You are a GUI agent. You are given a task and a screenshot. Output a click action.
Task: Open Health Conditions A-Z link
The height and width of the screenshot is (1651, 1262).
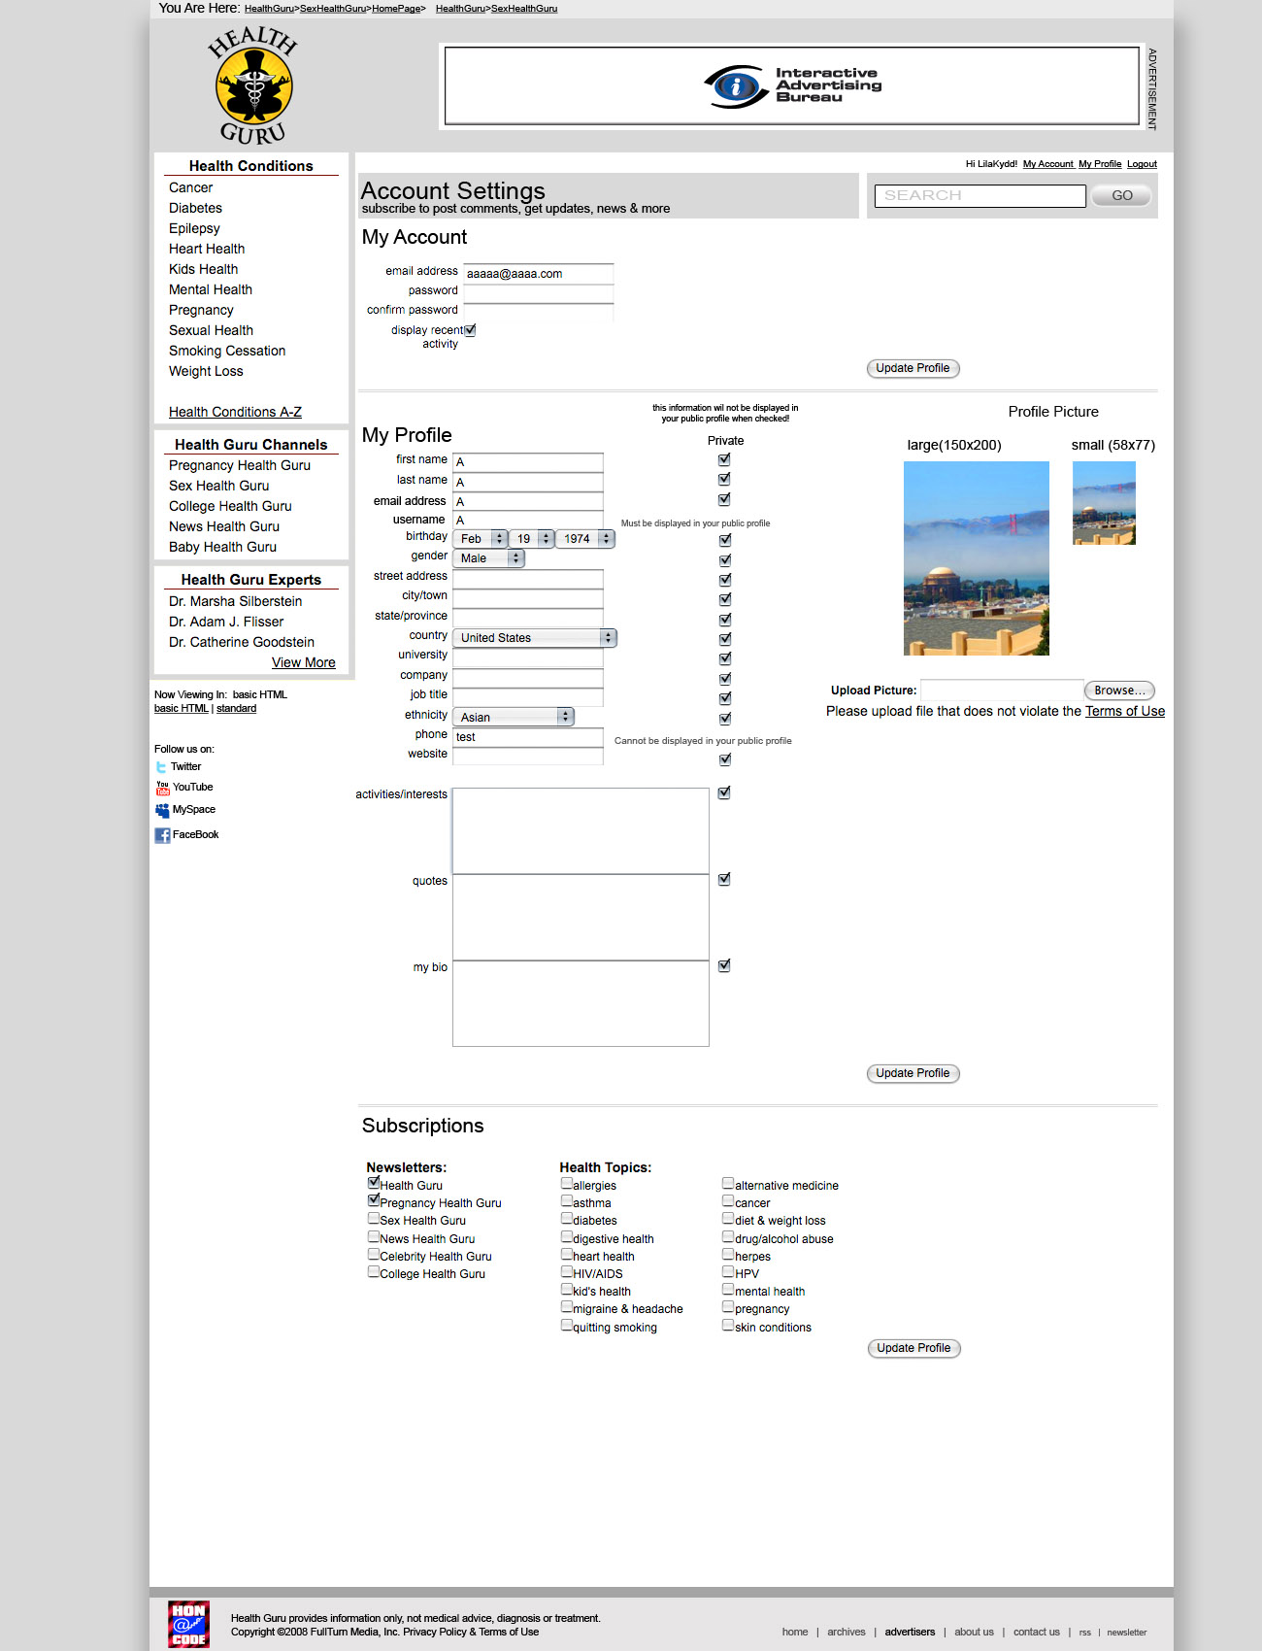235,412
